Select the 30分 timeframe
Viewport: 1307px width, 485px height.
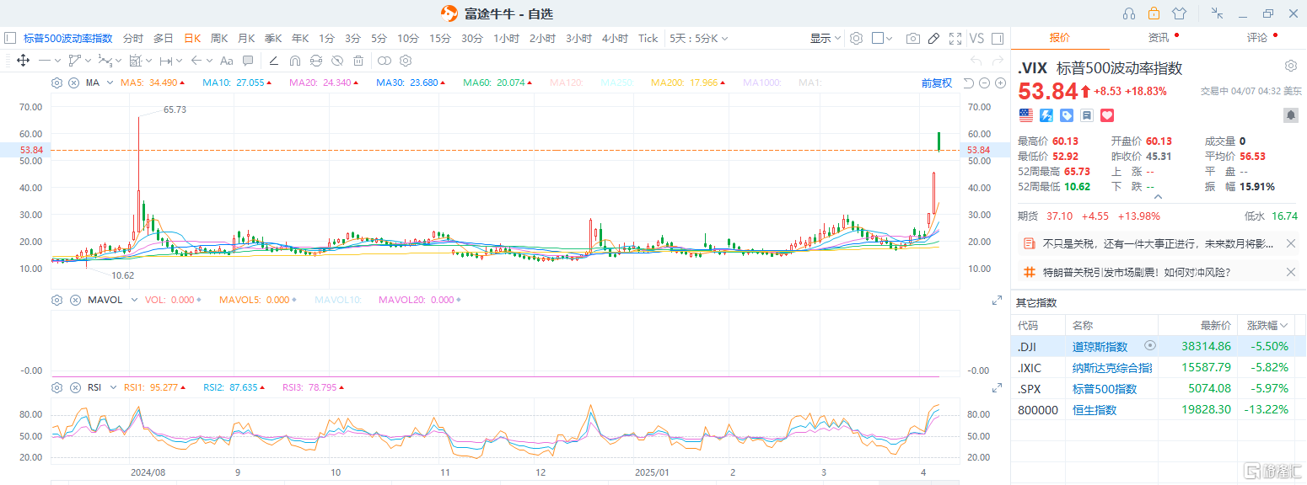coord(472,38)
